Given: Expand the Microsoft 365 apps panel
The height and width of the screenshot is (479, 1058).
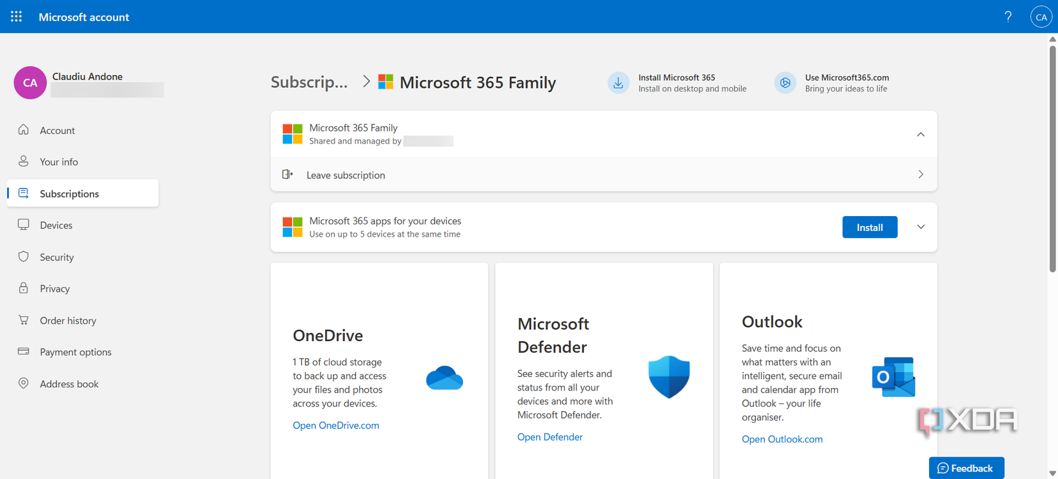Looking at the screenshot, I should [x=921, y=227].
